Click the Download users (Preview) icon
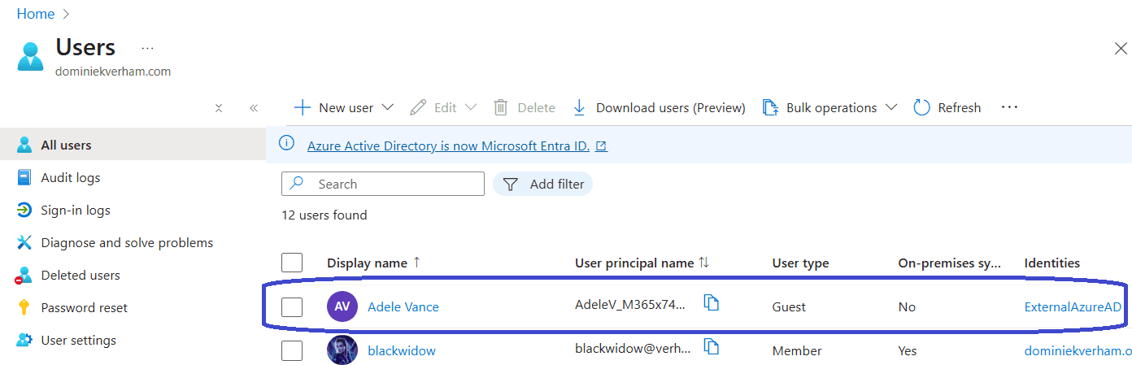The width and height of the screenshot is (1132, 365). coord(580,107)
